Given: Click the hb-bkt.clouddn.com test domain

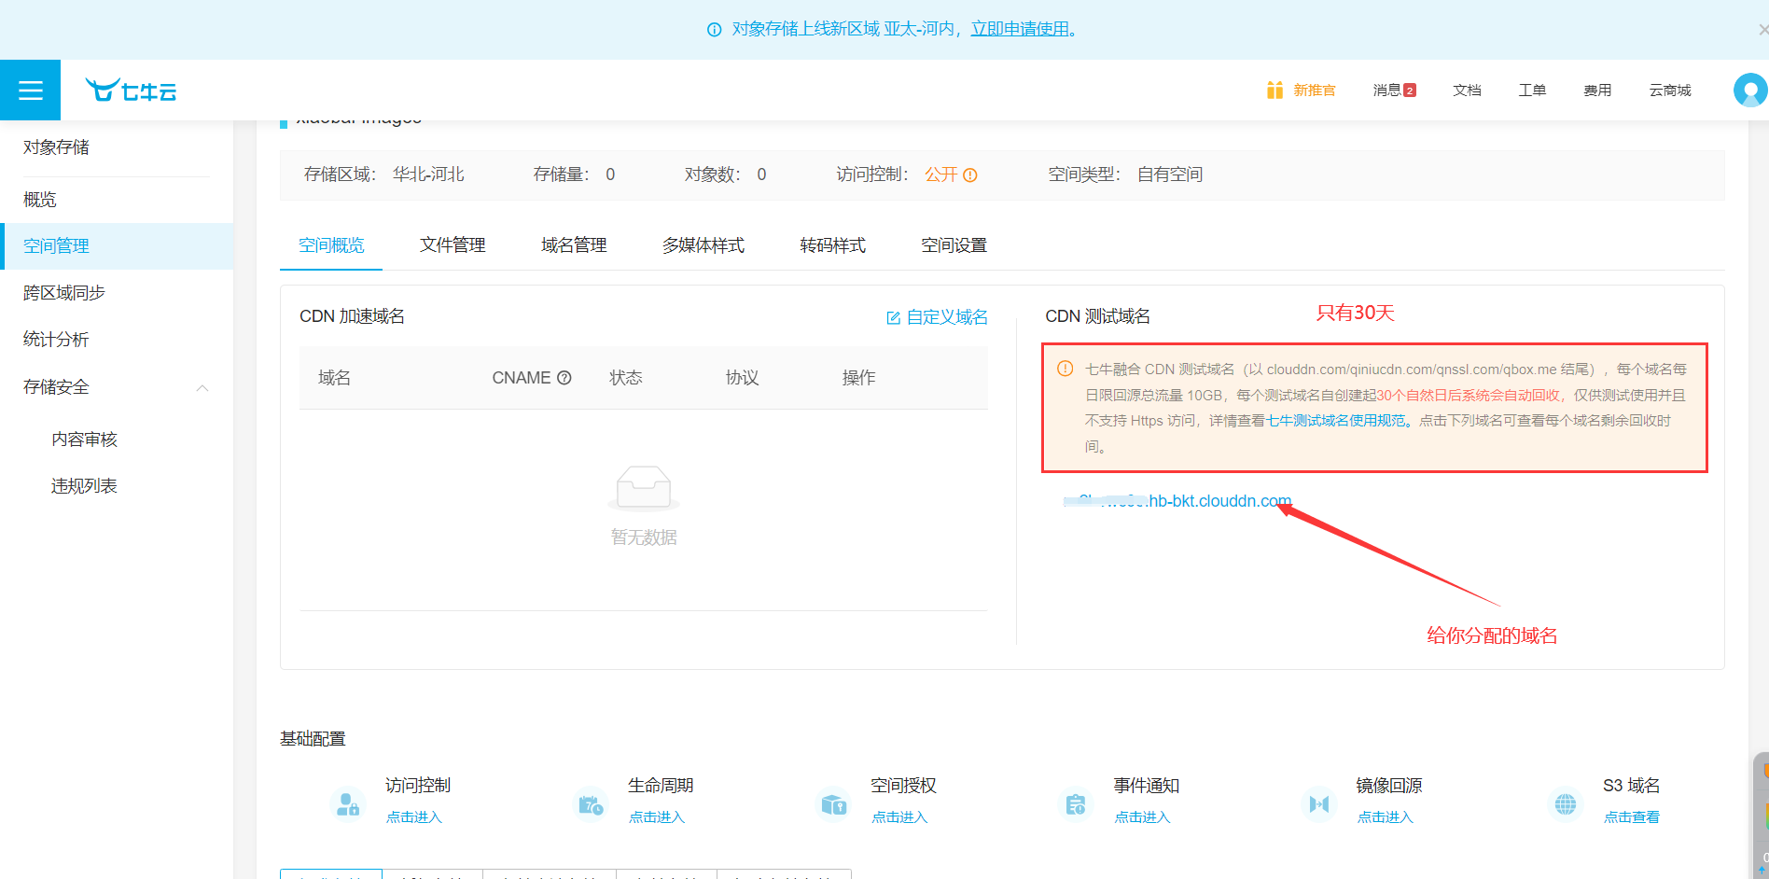Looking at the screenshot, I should (1177, 501).
